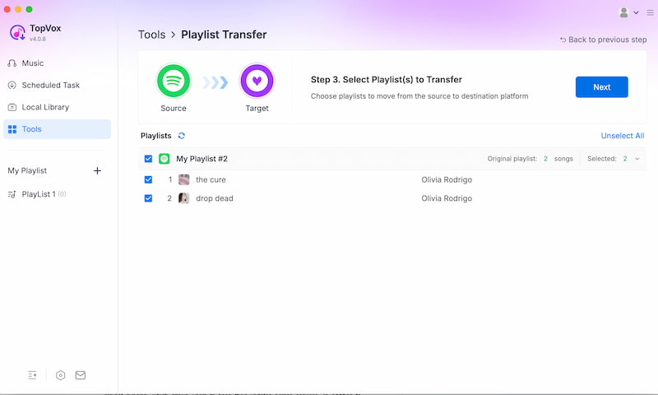
Task: Toggle My Playlist #2 checkbox
Action: click(x=148, y=159)
